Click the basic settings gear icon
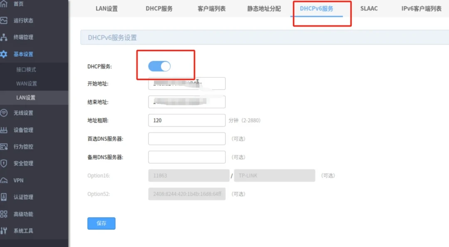Image resolution: width=449 pixels, height=247 pixels. click(3, 54)
